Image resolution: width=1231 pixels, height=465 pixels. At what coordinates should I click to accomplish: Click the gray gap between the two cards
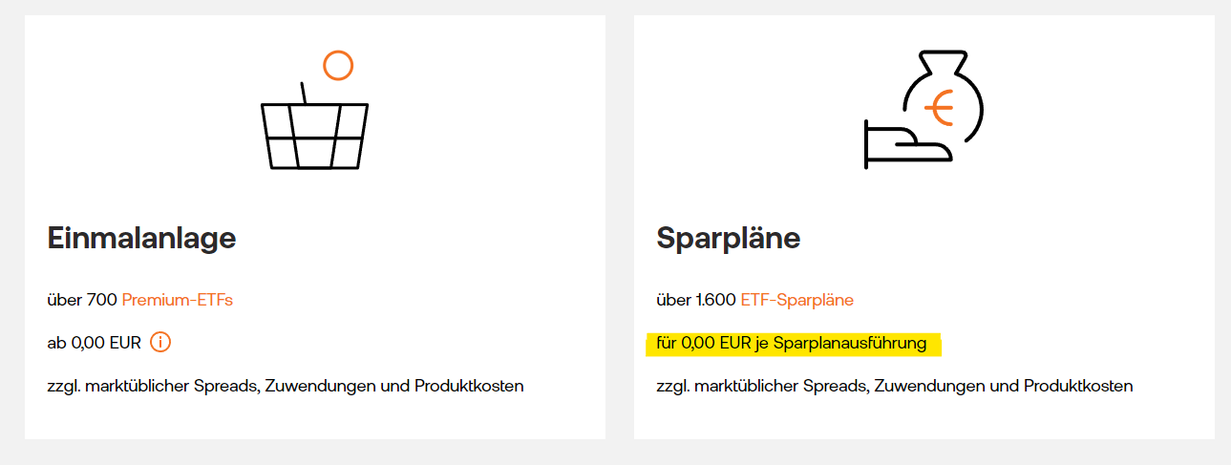coord(620,229)
